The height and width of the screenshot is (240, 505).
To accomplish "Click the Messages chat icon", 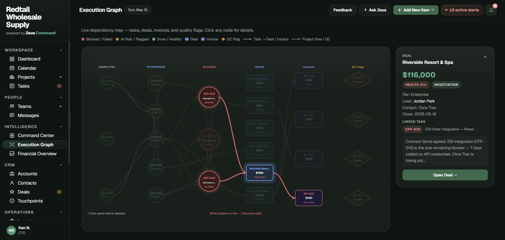I will 12,115.
